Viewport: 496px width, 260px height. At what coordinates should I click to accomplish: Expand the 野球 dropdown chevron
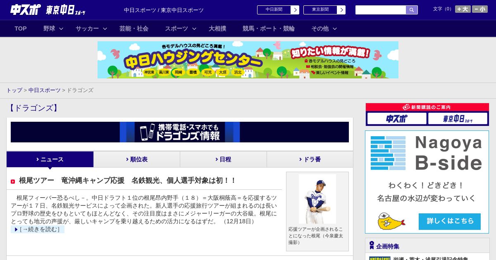pos(61,28)
